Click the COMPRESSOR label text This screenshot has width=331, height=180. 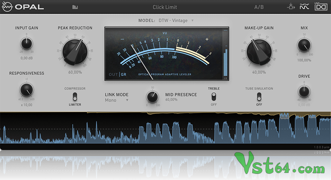[75, 89]
